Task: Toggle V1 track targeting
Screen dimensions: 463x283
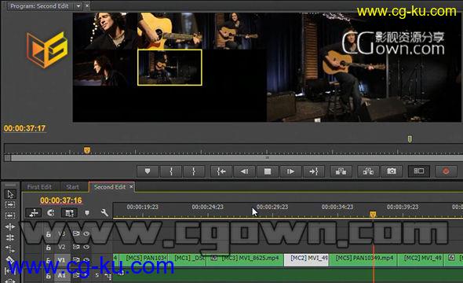Action: coord(61,260)
